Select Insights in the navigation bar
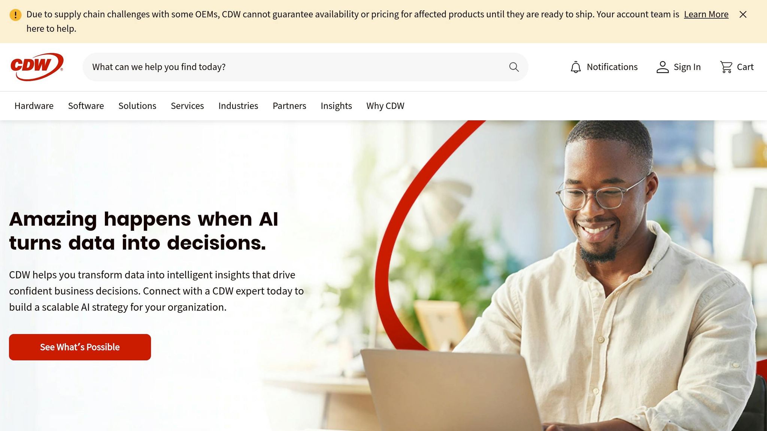The width and height of the screenshot is (767, 431). (336, 106)
